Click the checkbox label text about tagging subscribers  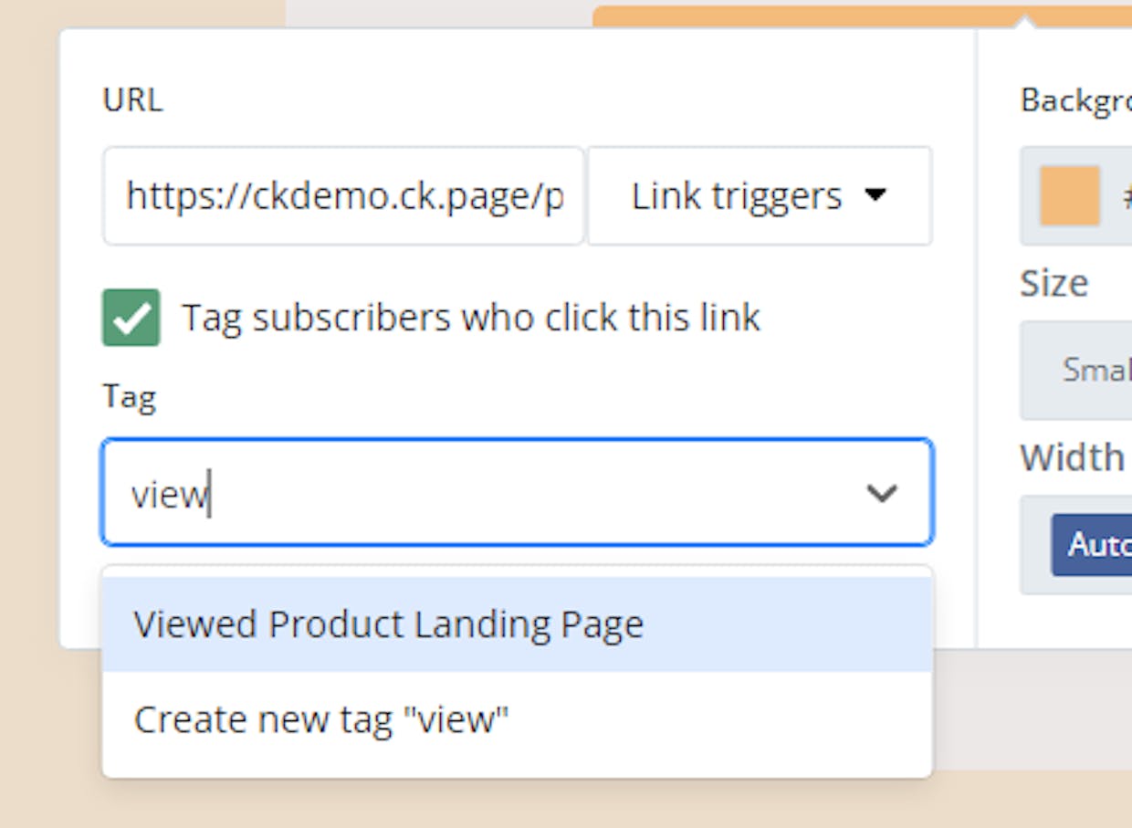471,318
